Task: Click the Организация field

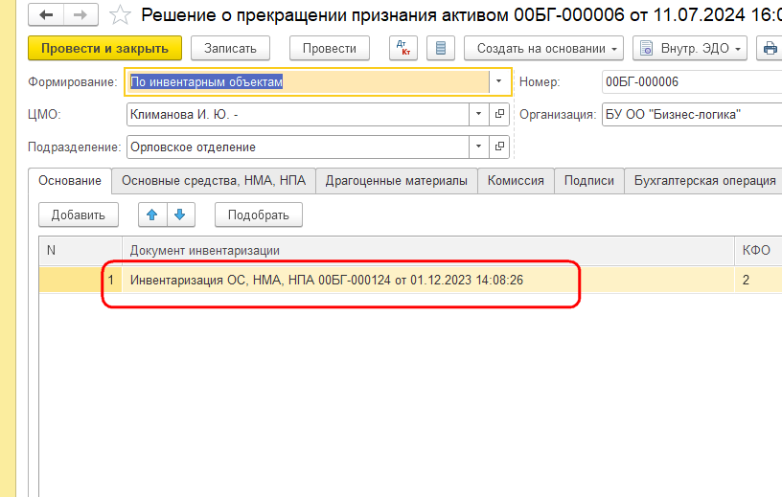Action: (x=692, y=114)
